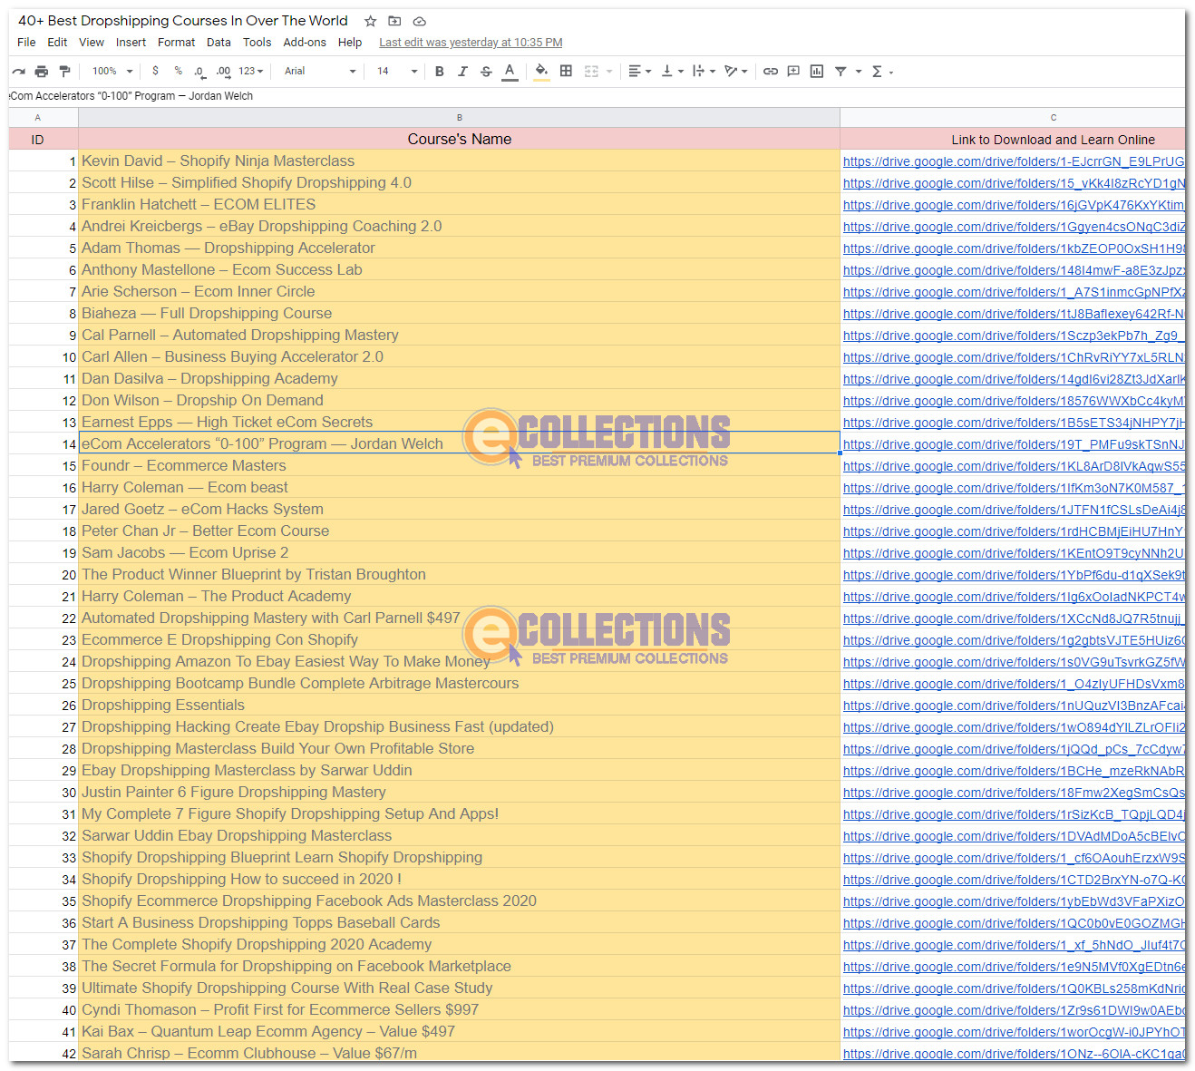The height and width of the screenshot is (1071, 1195).
Task: Open the functions sigma menu
Action: click(881, 71)
